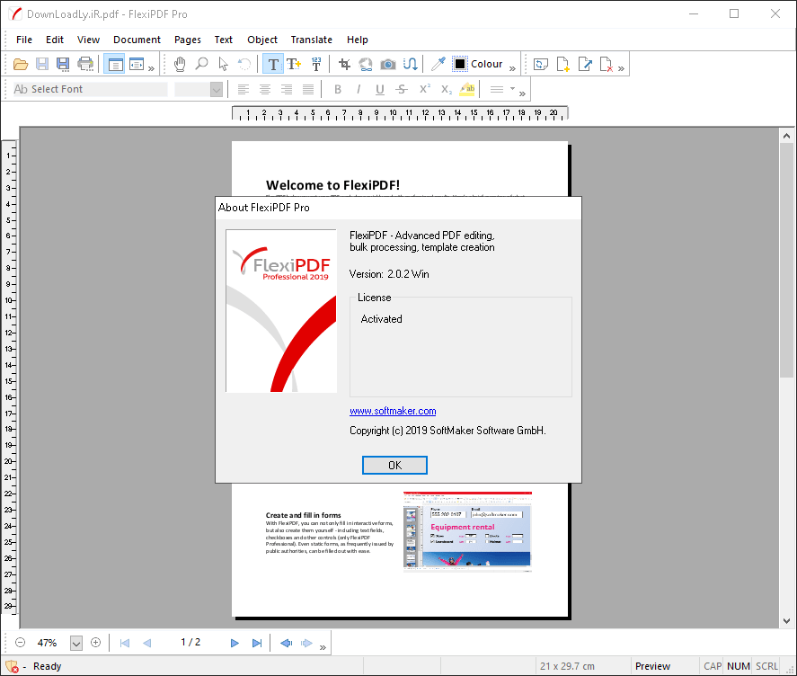This screenshot has height=676, width=797.
Task: Click the hyperlink globe tool icon
Action: coord(366,64)
